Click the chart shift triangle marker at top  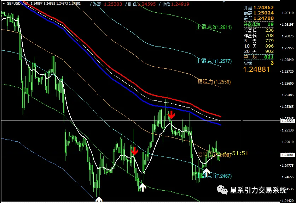tap(224, 1)
